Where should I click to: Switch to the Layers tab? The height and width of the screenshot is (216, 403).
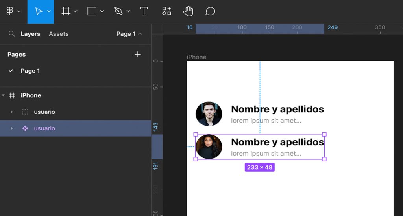click(x=30, y=34)
